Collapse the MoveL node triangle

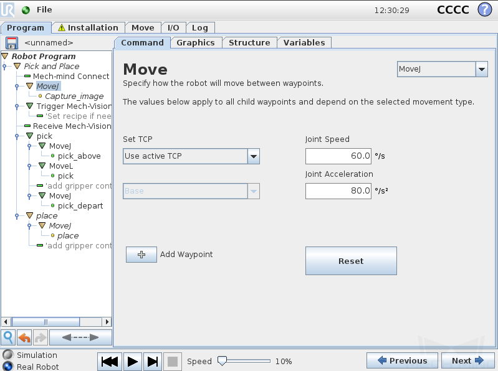(x=42, y=166)
